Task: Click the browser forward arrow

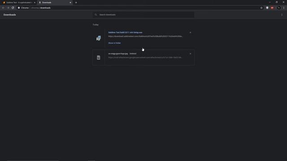Action: 8,8
